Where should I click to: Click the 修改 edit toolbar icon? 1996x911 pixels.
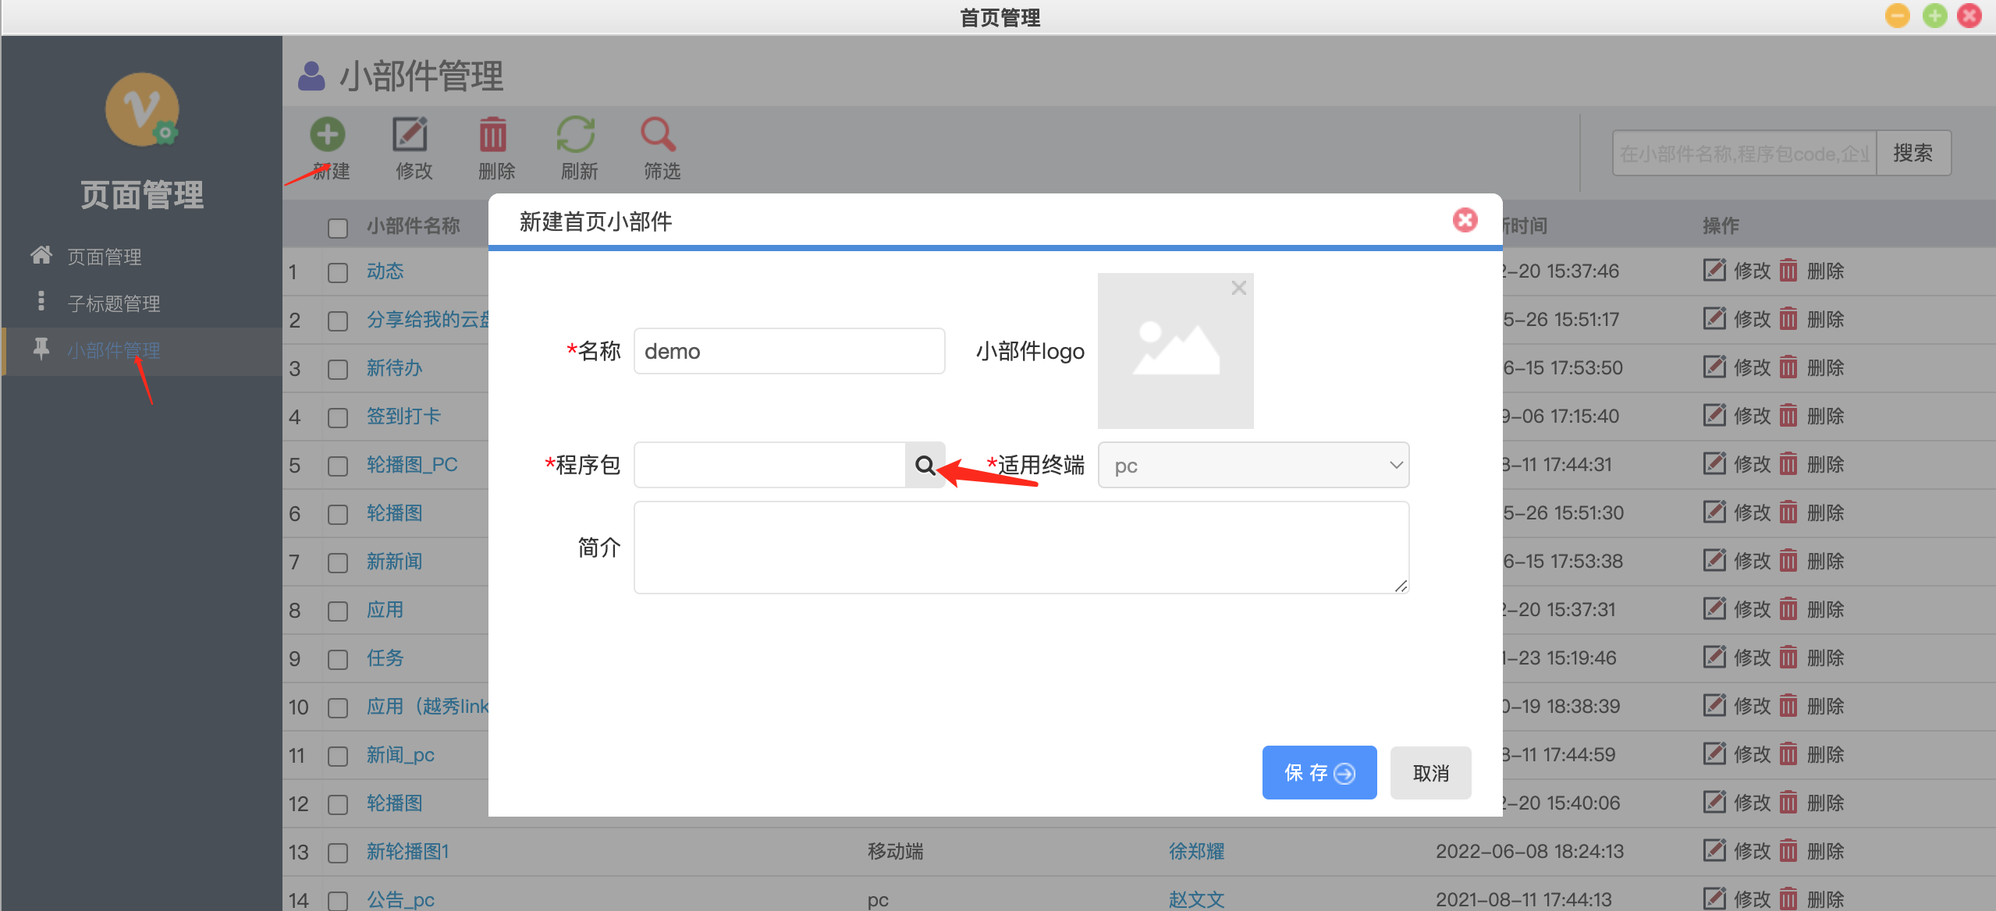pos(410,135)
